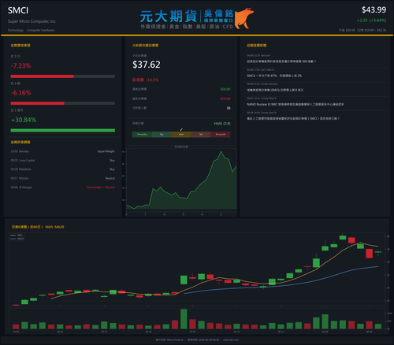Select the Strong Buy rating segment
The height and width of the screenshot is (345, 394).
[x=142, y=135]
